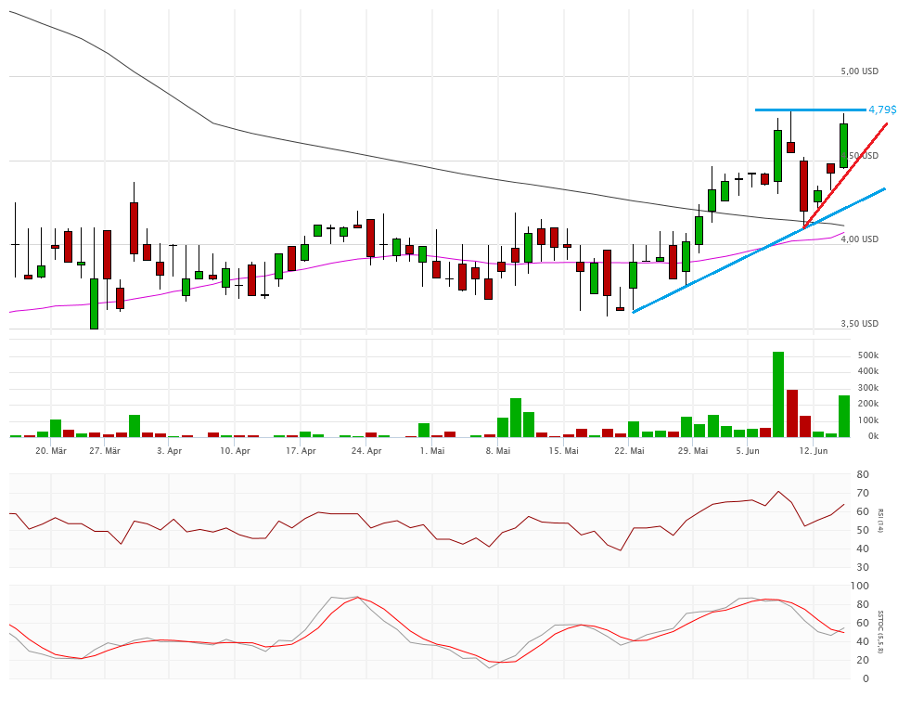
Task: Click the RSI (14) indicator label
Action: point(879,522)
